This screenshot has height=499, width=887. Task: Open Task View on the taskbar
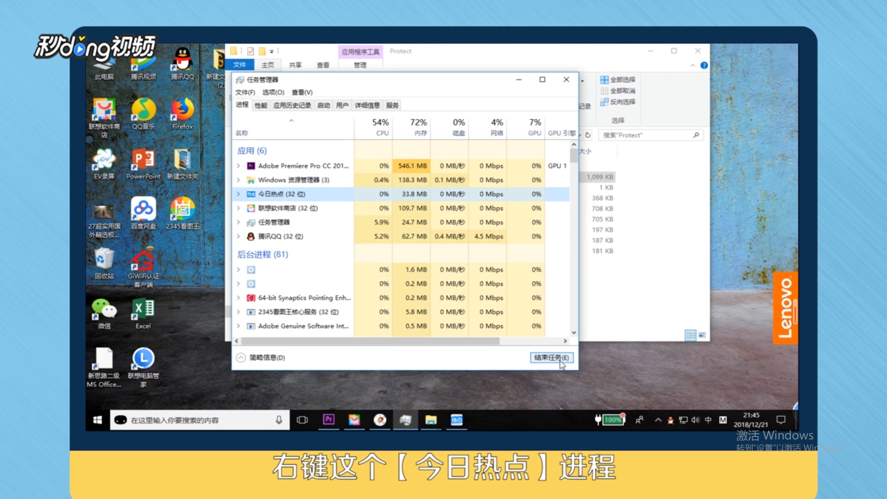(303, 420)
